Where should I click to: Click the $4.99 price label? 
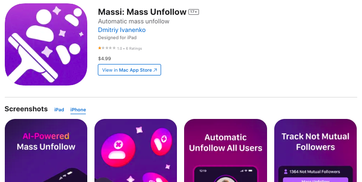tap(105, 58)
